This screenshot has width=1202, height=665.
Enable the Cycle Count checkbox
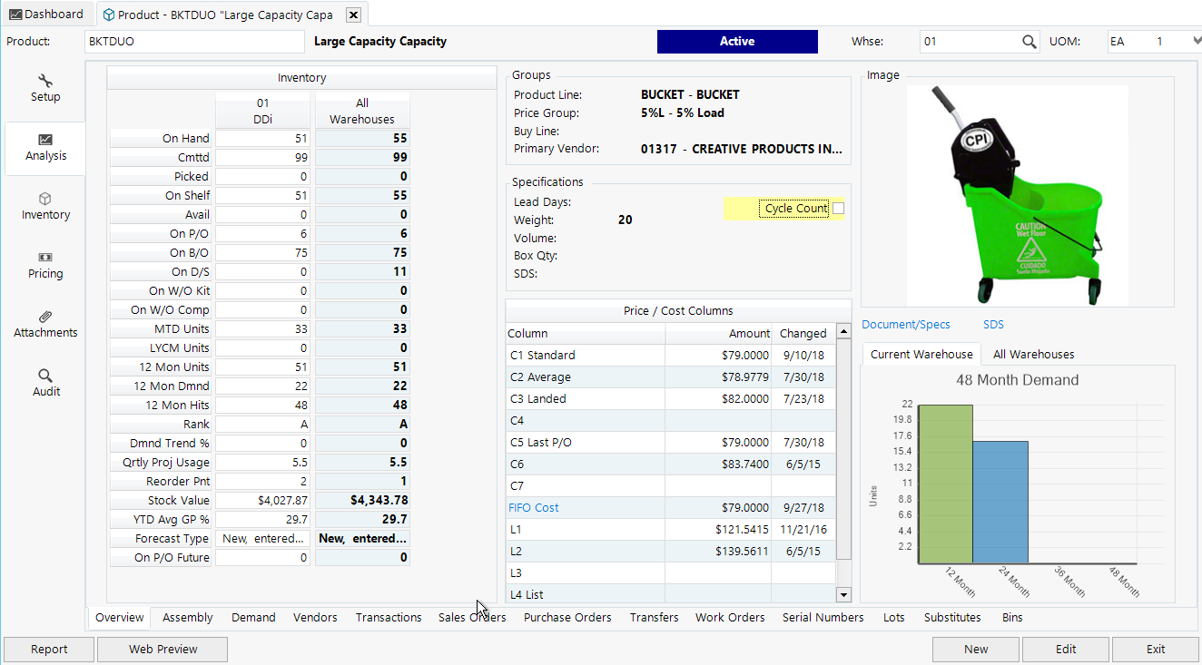tap(837, 208)
